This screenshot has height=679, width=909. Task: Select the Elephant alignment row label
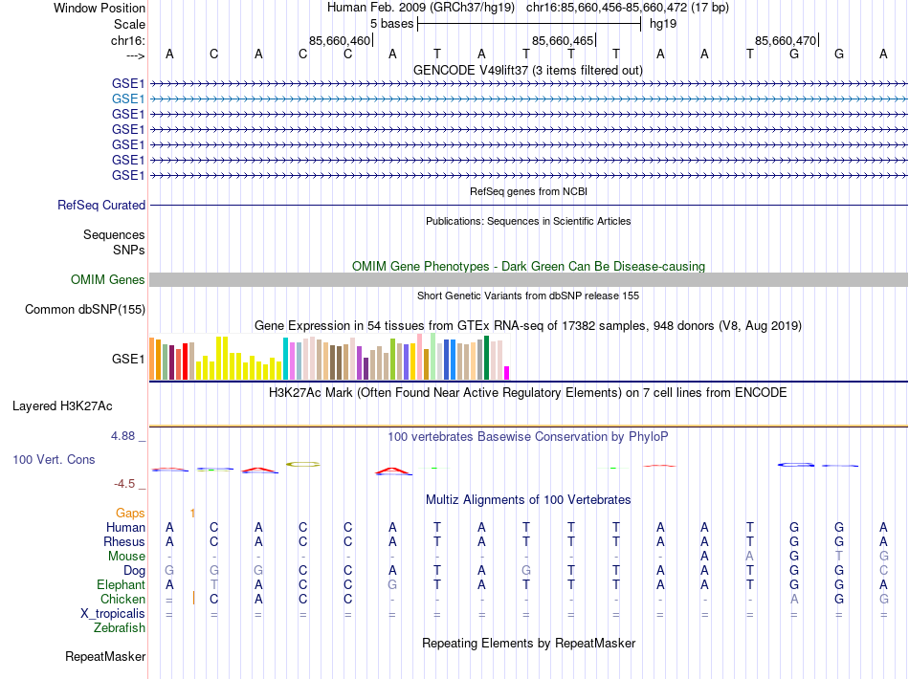click(x=121, y=584)
